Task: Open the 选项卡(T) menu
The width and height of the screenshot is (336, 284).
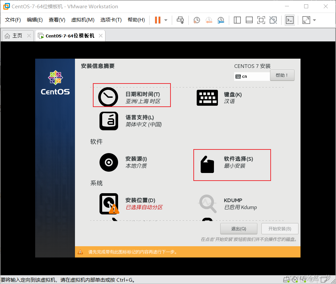Action: click(111, 20)
